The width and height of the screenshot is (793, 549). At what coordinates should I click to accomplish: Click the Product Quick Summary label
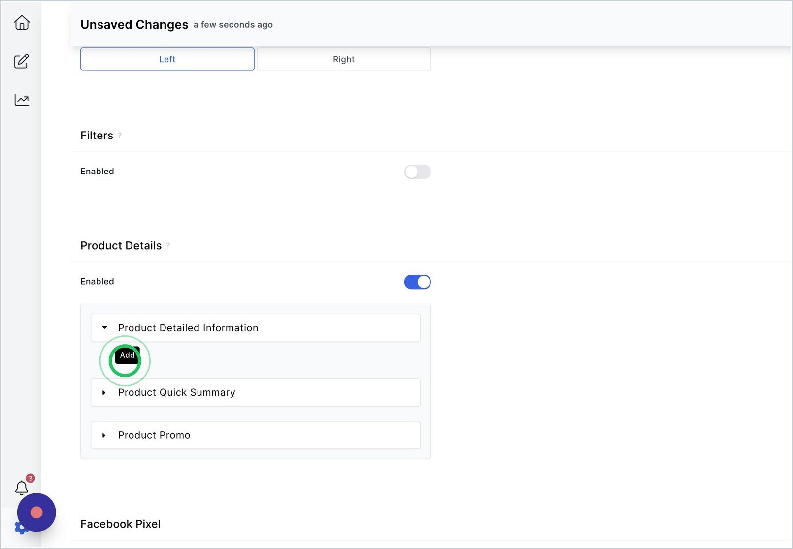click(x=177, y=393)
